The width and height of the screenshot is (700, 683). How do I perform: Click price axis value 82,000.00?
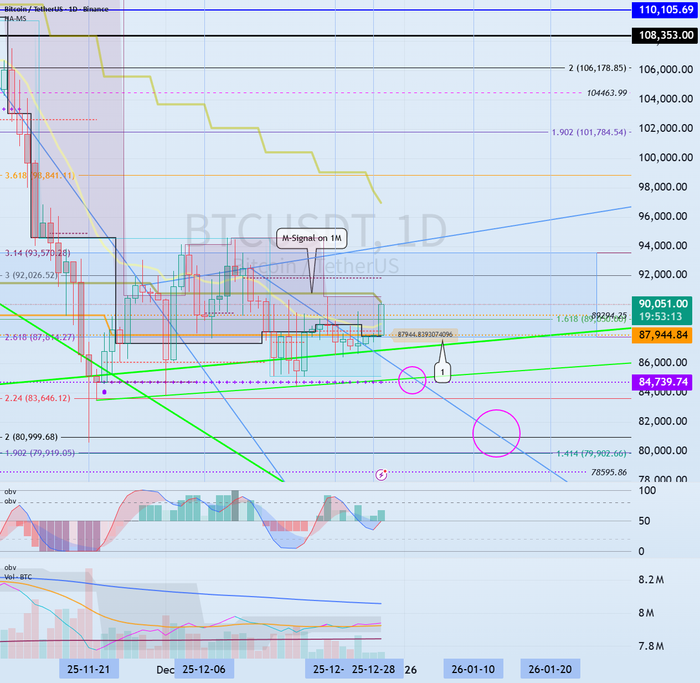(x=663, y=421)
